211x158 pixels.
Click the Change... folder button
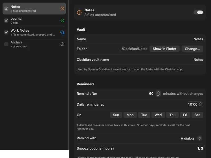(x=192, y=49)
